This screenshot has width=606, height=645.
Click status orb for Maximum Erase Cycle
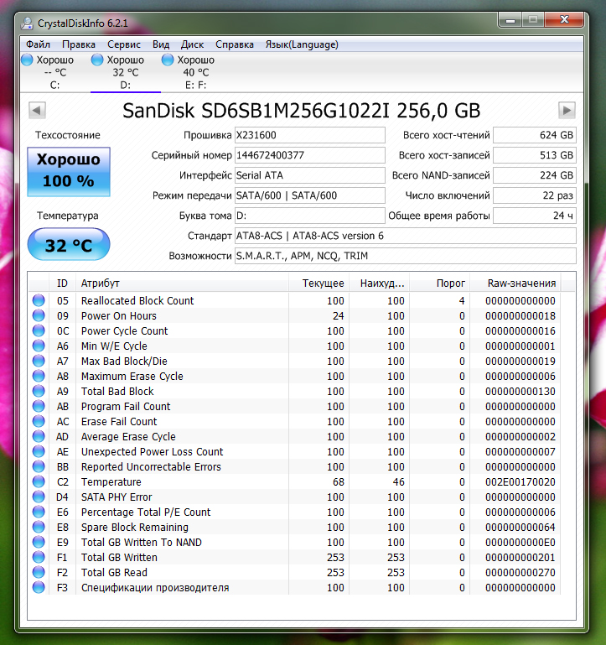pos(39,376)
